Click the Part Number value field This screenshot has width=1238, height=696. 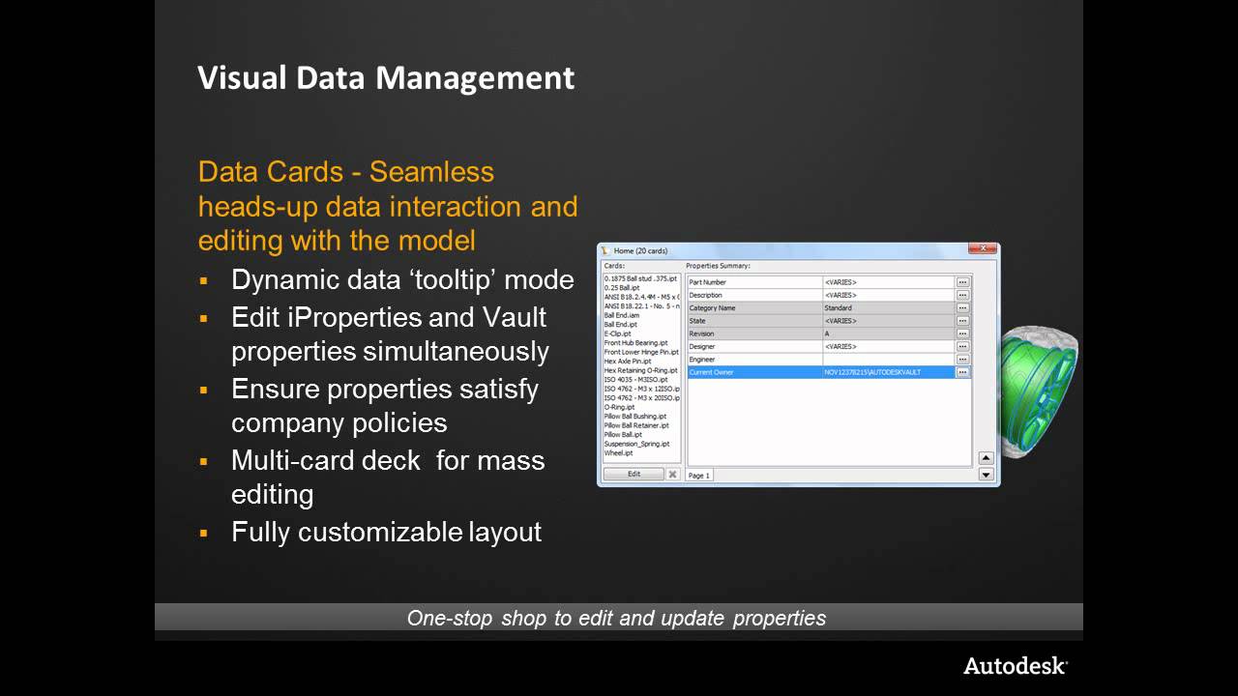pos(888,282)
